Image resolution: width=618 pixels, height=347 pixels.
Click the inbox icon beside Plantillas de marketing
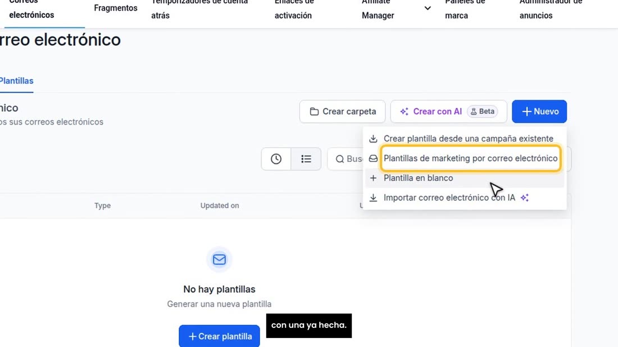(x=373, y=158)
